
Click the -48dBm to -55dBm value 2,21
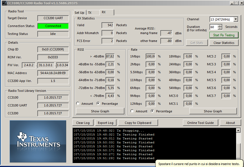[110, 64]
